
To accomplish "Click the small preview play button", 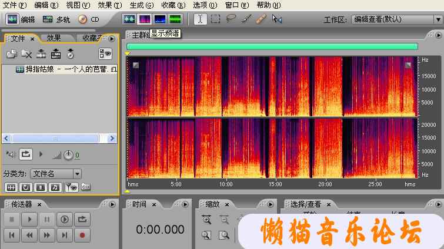I will (x=41, y=154).
